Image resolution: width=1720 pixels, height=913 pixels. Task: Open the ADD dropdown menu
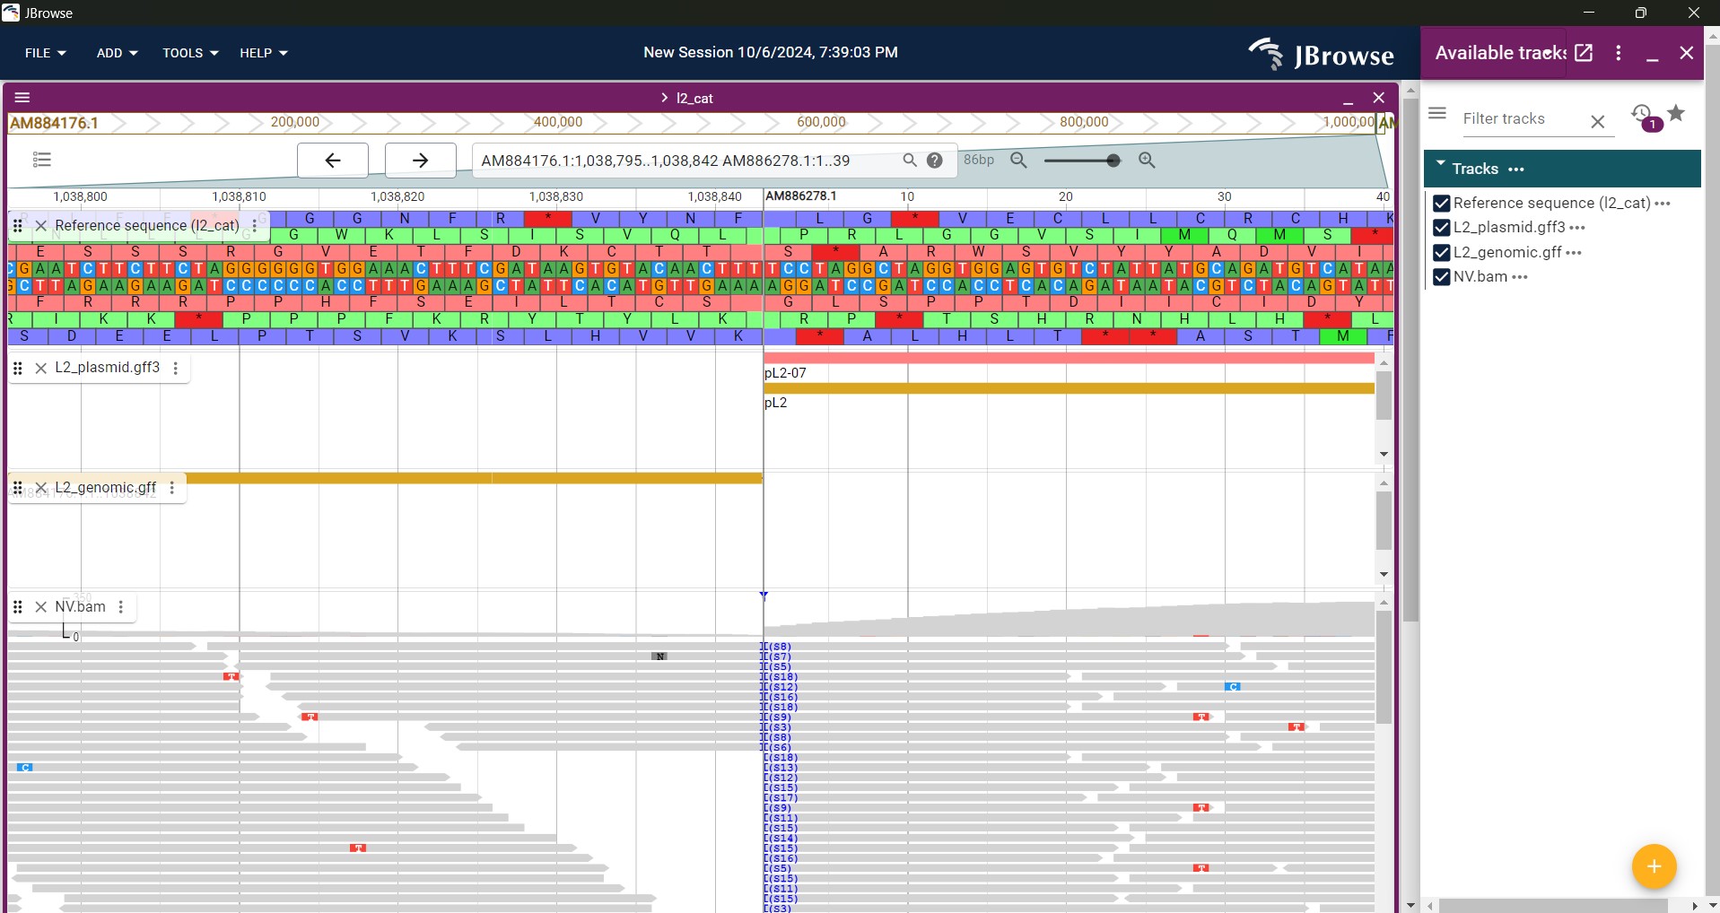point(117,54)
